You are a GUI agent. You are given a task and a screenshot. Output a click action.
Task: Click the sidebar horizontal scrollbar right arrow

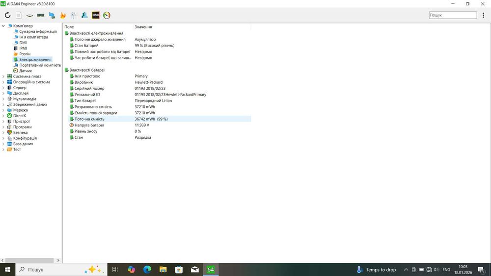(x=58, y=260)
